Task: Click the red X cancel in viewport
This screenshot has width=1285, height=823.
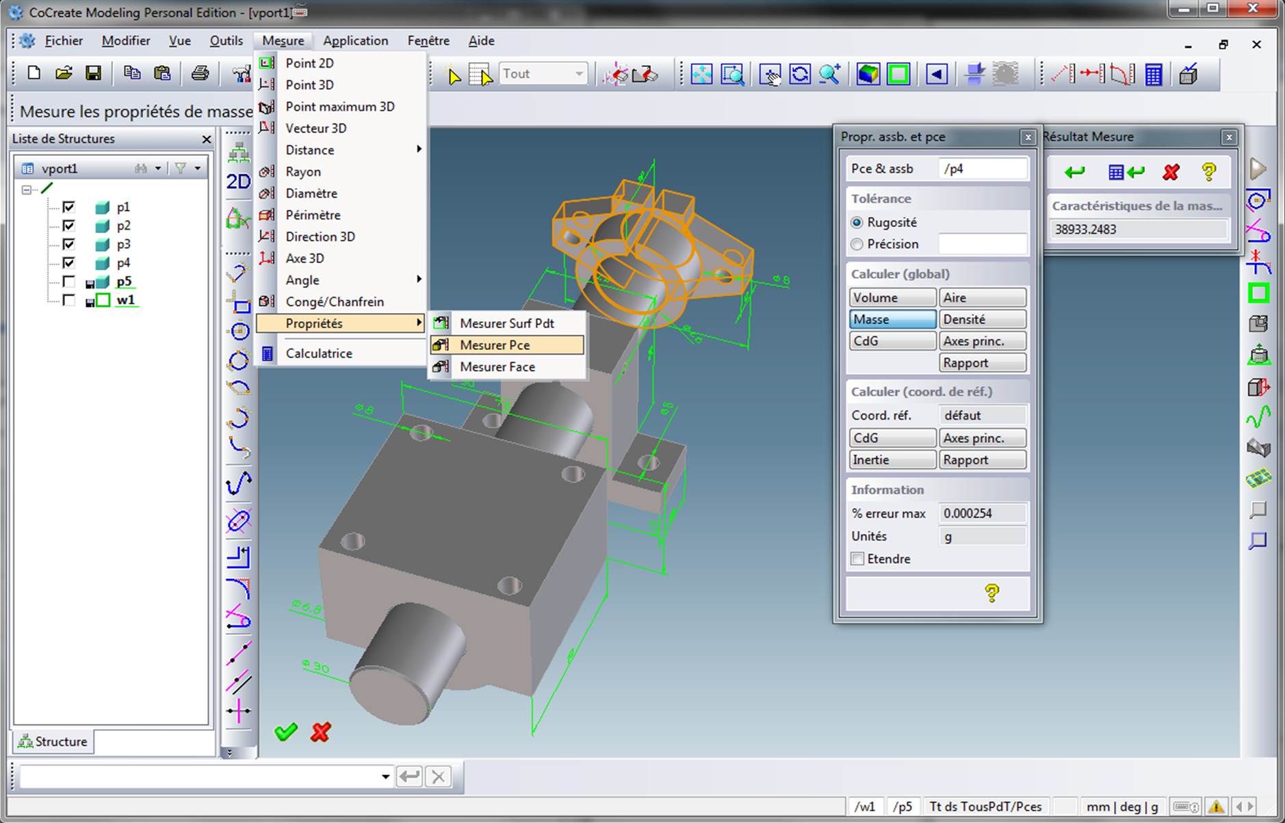Action: pos(320,732)
